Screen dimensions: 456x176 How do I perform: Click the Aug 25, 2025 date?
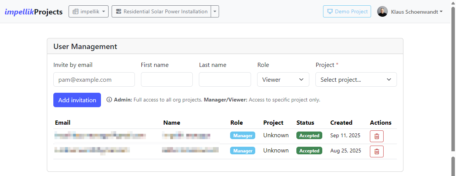click(346, 151)
